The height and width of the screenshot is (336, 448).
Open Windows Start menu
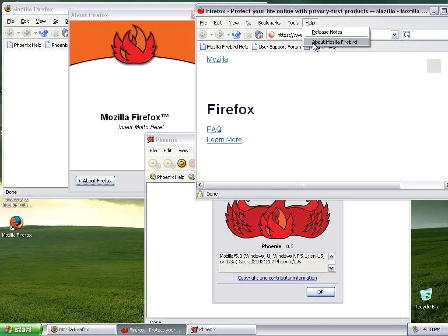(x=21, y=329)
